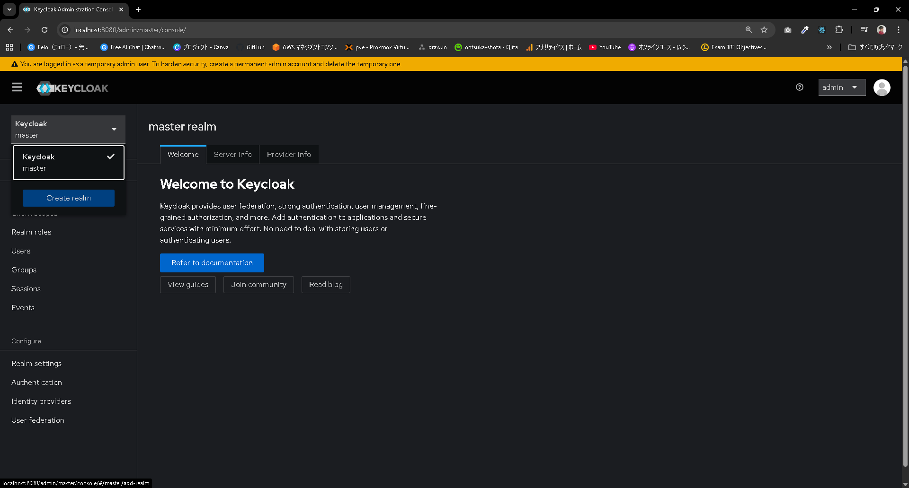Open the Chrome three-dot menu
Viewport: 909px width, 488px height.
pos(899,30)
